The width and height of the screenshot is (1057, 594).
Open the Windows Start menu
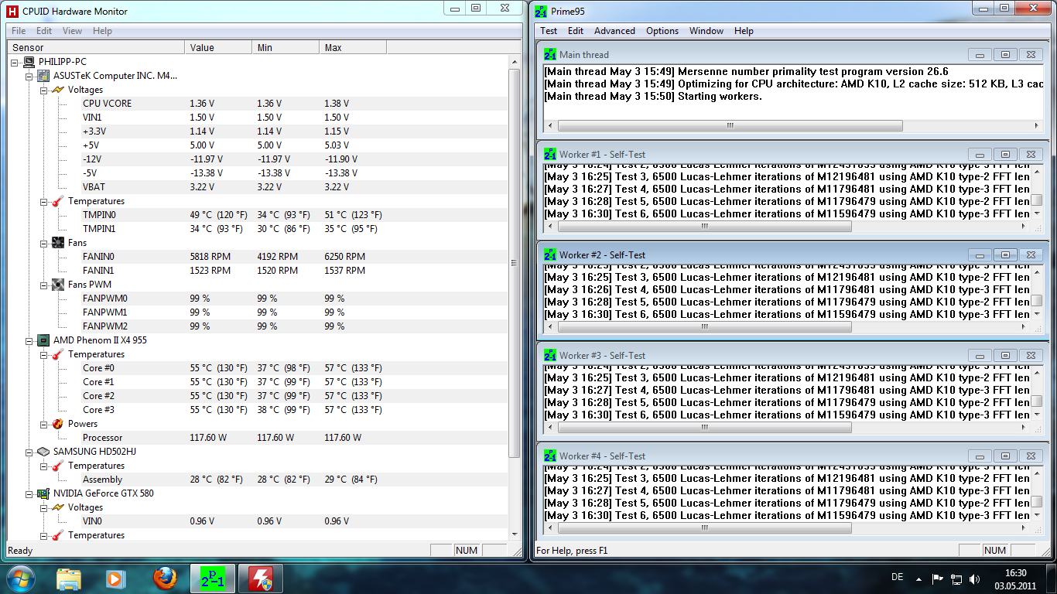[x=21, y=579]
